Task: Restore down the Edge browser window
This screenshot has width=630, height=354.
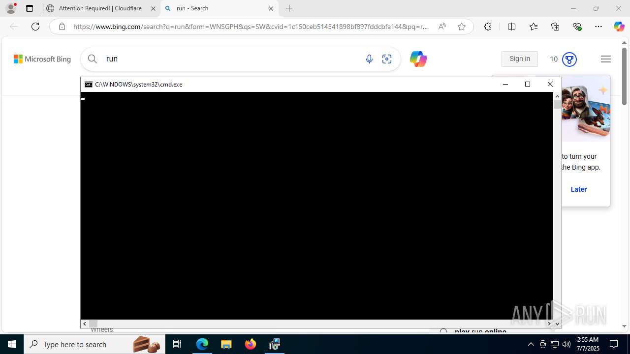Action: pyautogui.click(x=596, y=8)
